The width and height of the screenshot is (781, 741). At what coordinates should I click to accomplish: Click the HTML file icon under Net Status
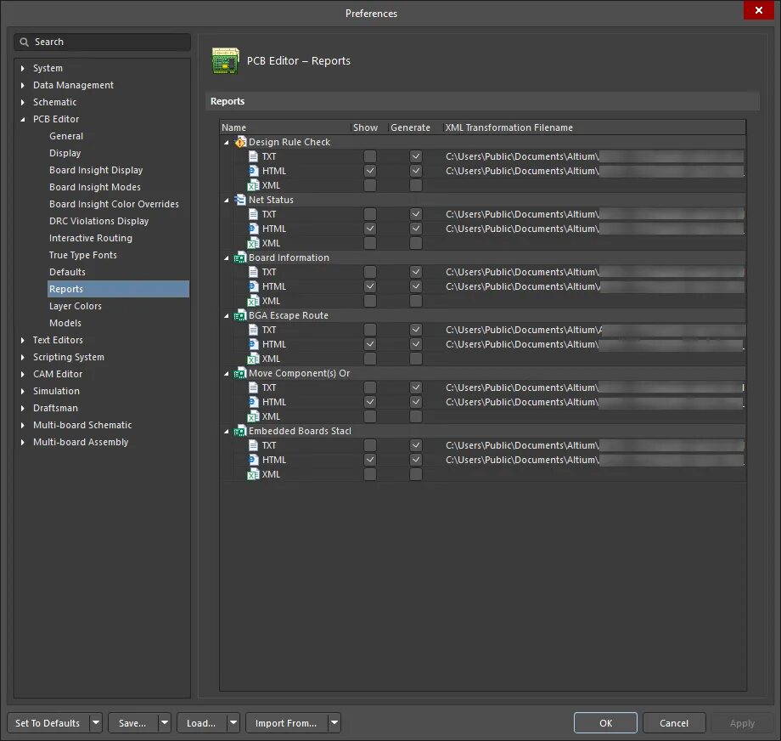click(253, 229)
